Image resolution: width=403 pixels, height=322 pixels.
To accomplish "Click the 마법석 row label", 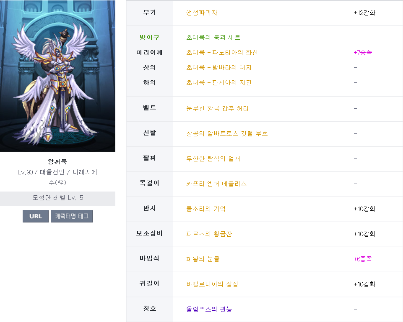I will click(150, 258).
